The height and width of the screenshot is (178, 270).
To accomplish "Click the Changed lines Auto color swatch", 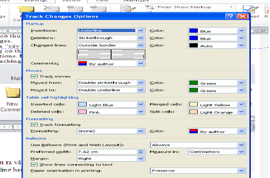I will (194, 45).
